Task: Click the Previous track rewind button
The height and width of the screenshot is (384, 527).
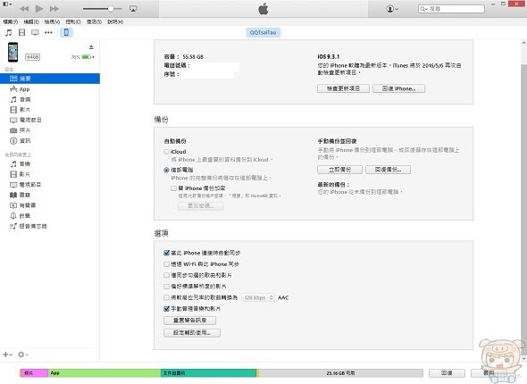Action: click(24, 9)
